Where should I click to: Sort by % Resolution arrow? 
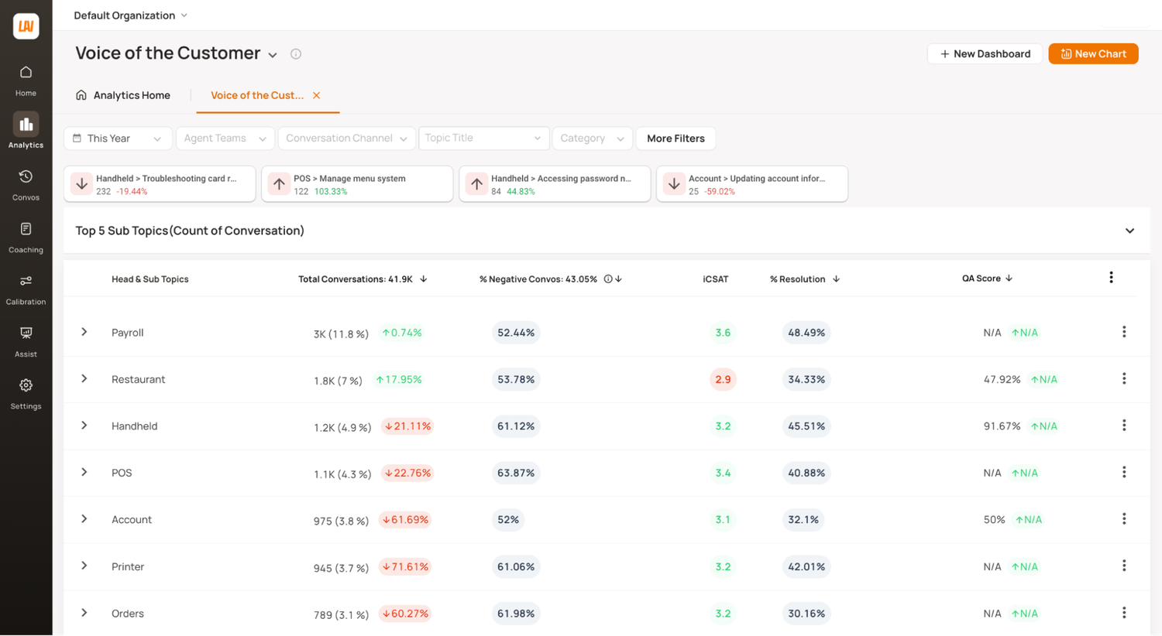tap(836, 279)
